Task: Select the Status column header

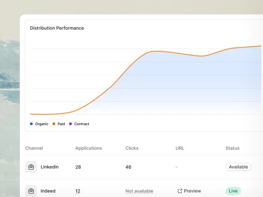Action: click(x=232, y=148)
